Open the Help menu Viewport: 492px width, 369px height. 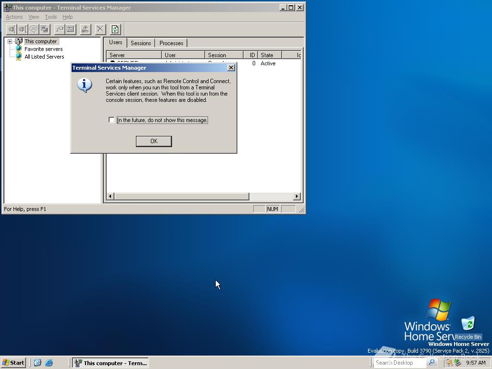pos(67,17)
